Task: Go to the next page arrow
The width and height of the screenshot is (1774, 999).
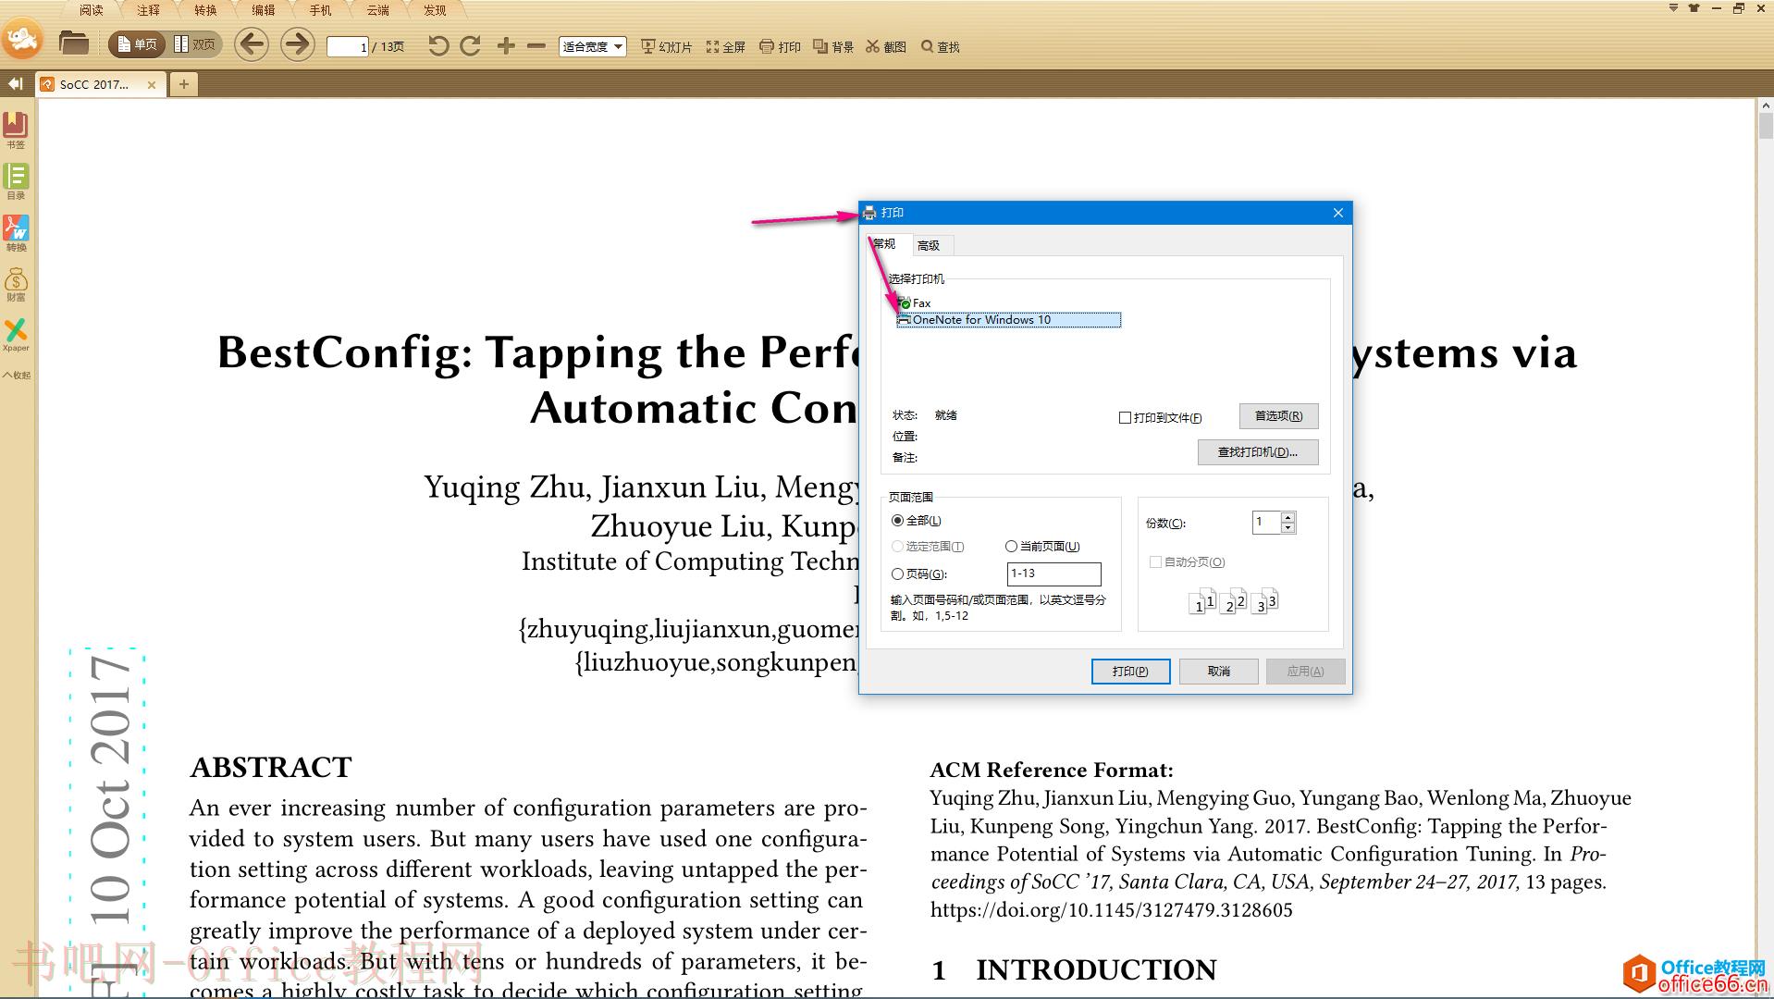Action: (297, 44)
